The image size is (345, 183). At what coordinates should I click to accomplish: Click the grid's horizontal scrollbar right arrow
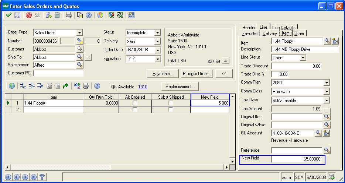click(227, 167)
